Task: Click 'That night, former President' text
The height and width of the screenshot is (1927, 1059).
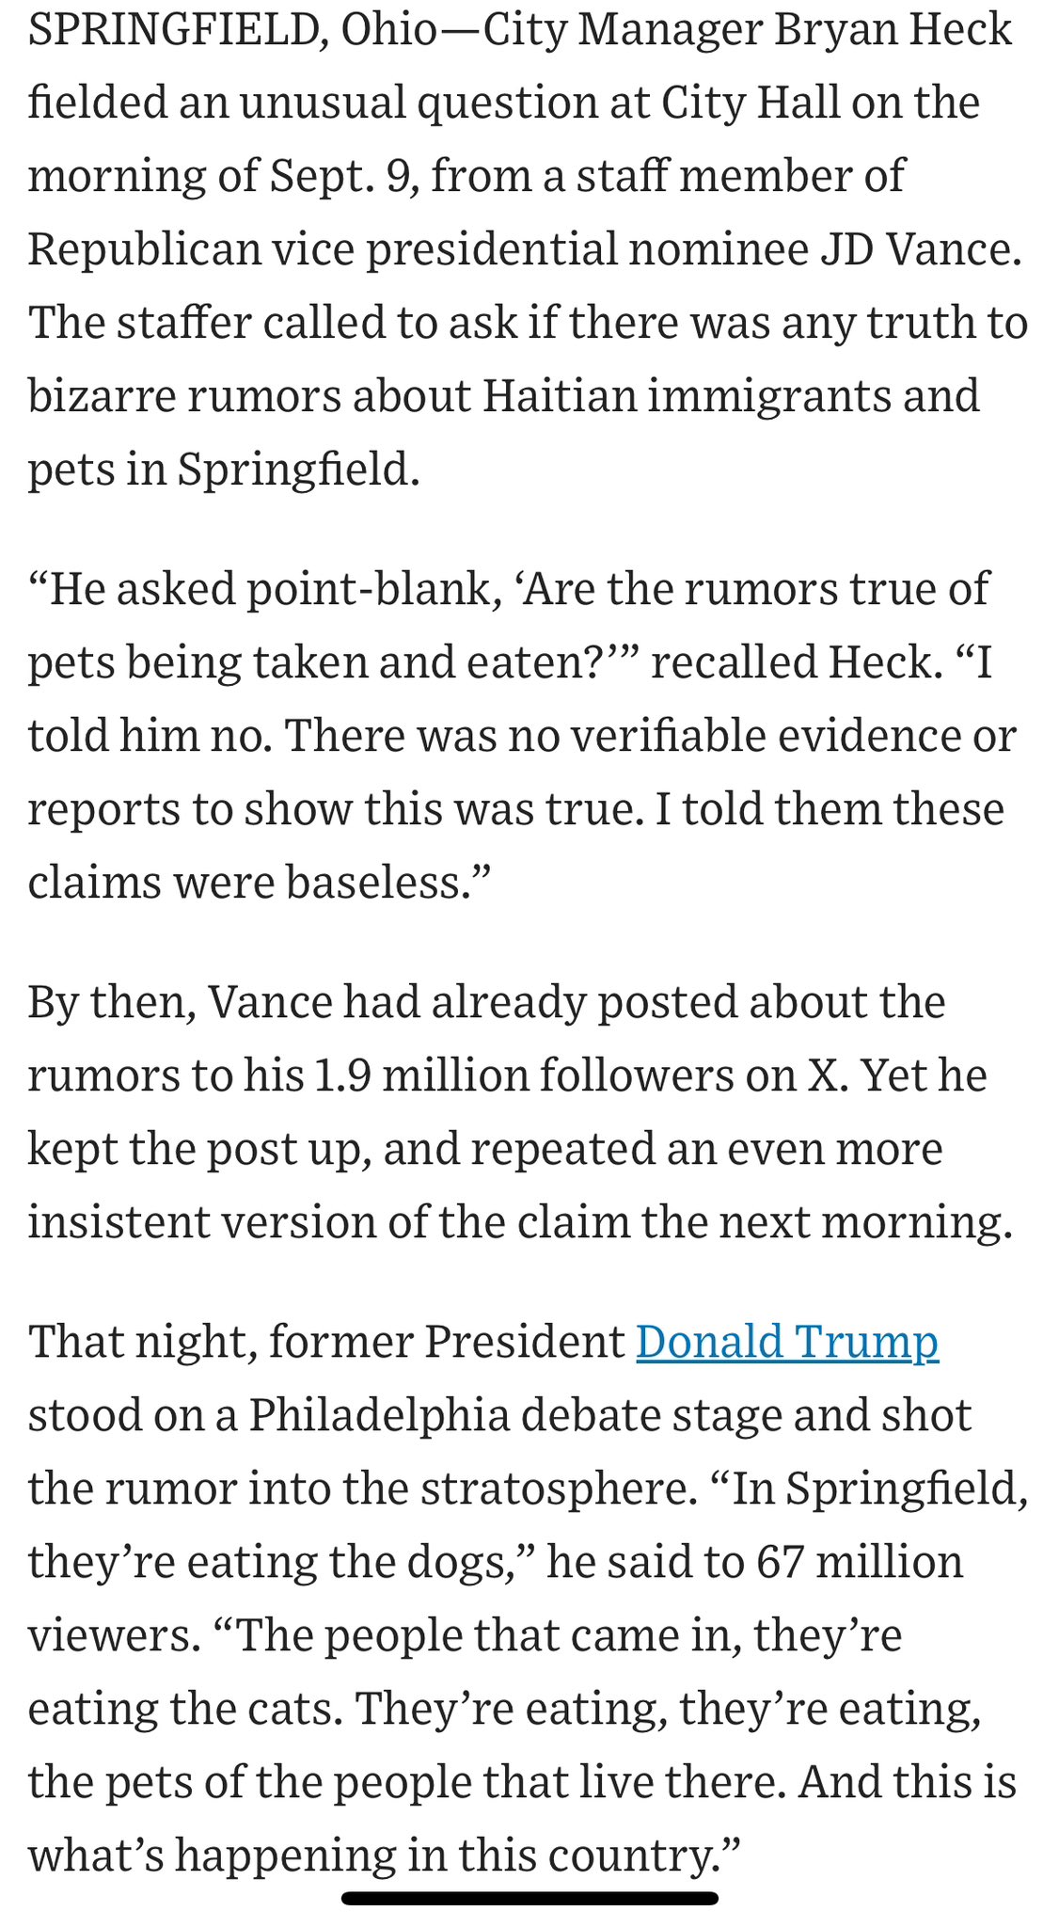Action: (x=326, y=1342)
